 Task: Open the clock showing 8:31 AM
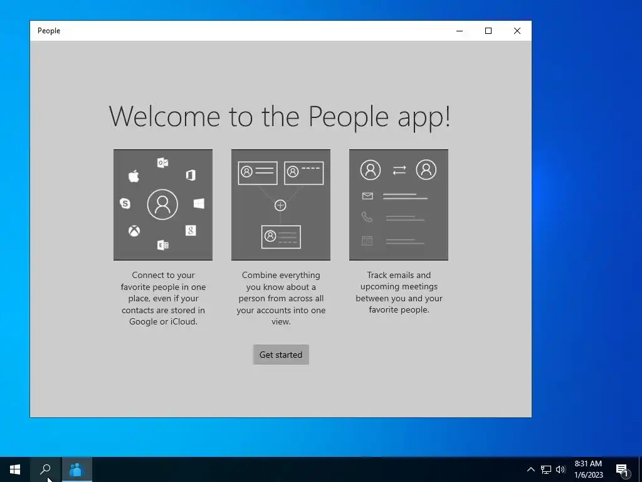[588, 469]
